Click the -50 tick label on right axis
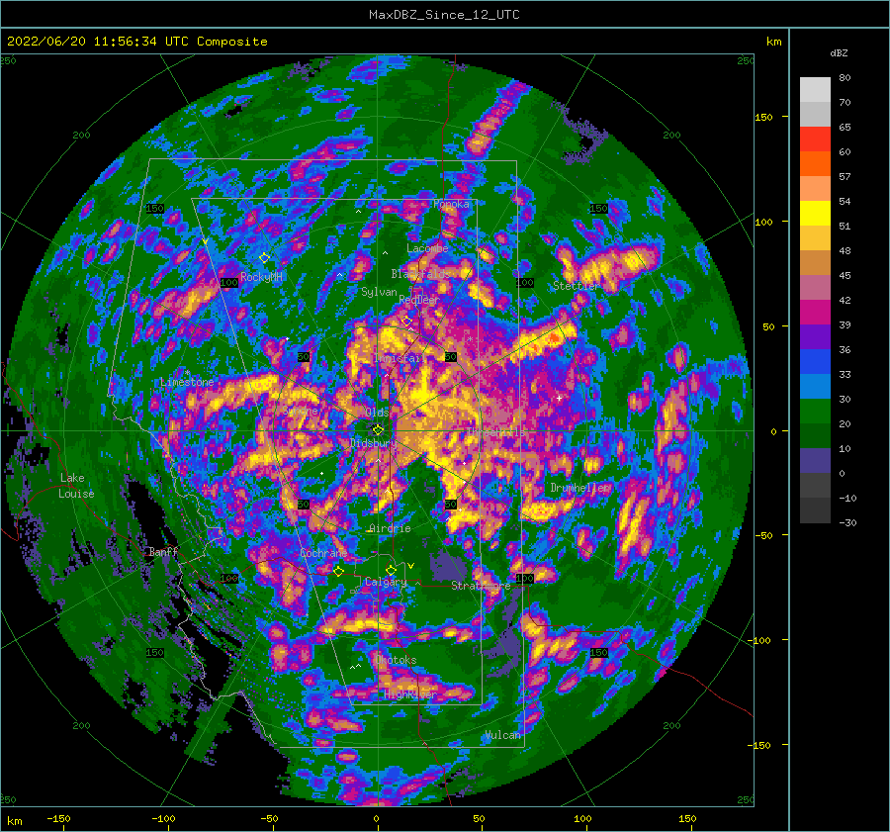 click(762, 535)
